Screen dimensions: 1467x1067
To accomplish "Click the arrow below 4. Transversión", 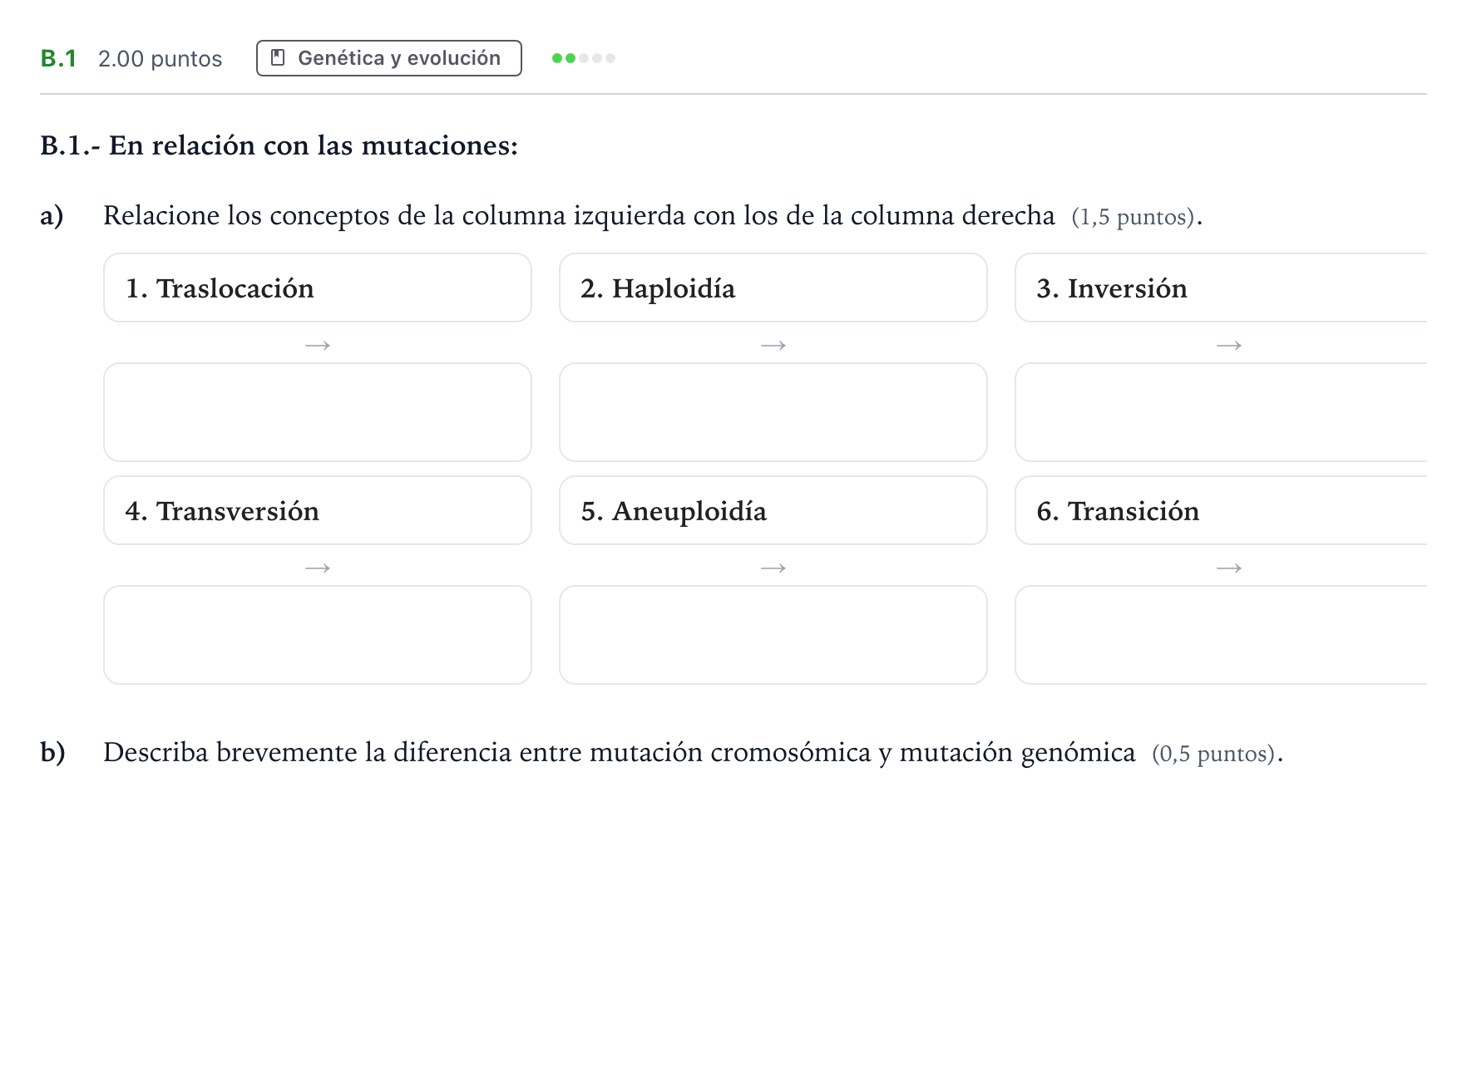I will (x=318, y=568).
